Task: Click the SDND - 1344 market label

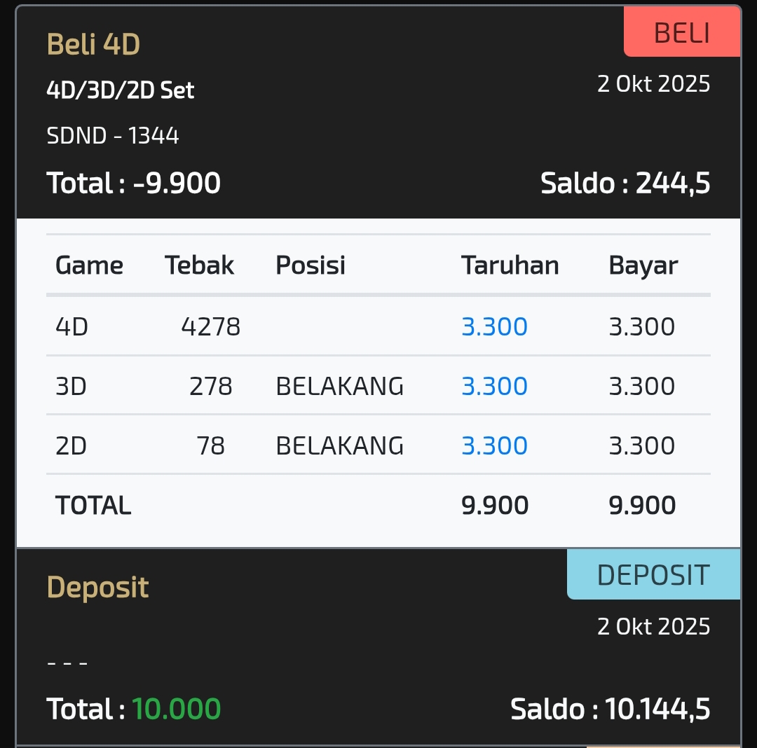Action: click(113, 135)
